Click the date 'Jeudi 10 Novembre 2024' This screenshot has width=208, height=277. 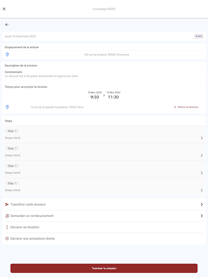20,36
